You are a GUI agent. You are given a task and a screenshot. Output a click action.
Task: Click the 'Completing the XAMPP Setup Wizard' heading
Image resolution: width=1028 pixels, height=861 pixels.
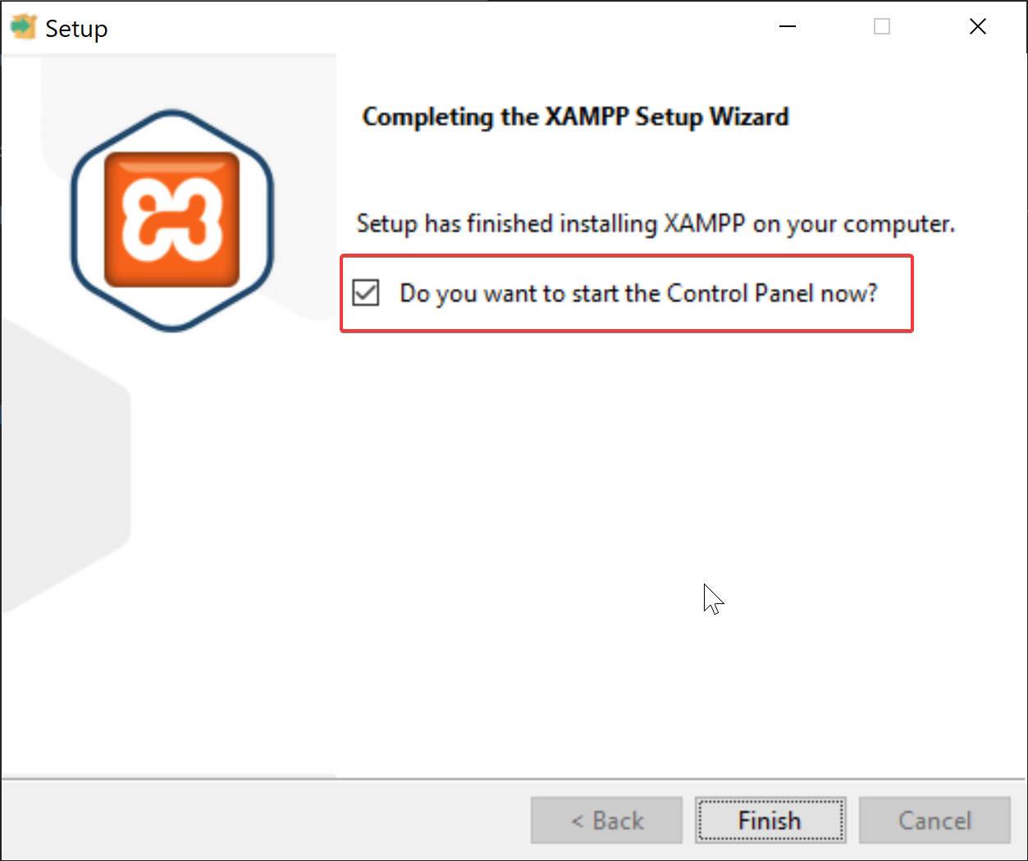[x=575, y=117]
